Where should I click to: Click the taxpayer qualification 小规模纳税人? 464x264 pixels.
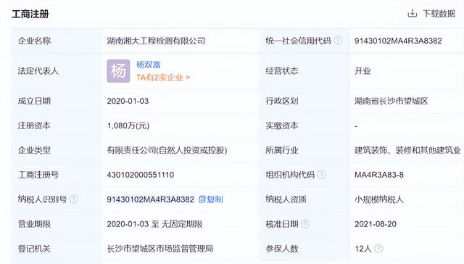click(379, 199)
